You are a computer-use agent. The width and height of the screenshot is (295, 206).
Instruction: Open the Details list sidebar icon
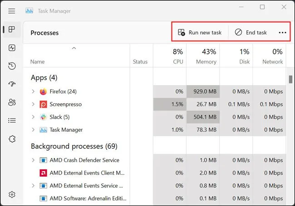(x=12, y=120)
